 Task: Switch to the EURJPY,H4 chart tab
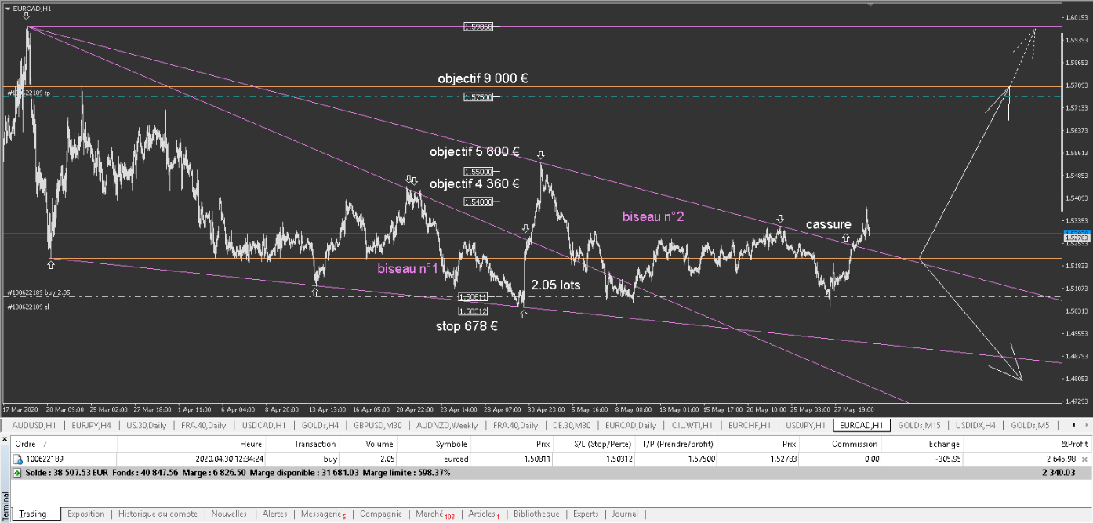coord(90,425)
